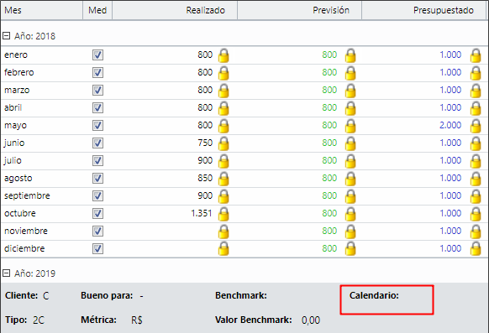Click the Previsión lock icon for diciembre
Image resolution: width=489 pixels, height=333 pixels.
click(350, 249)
